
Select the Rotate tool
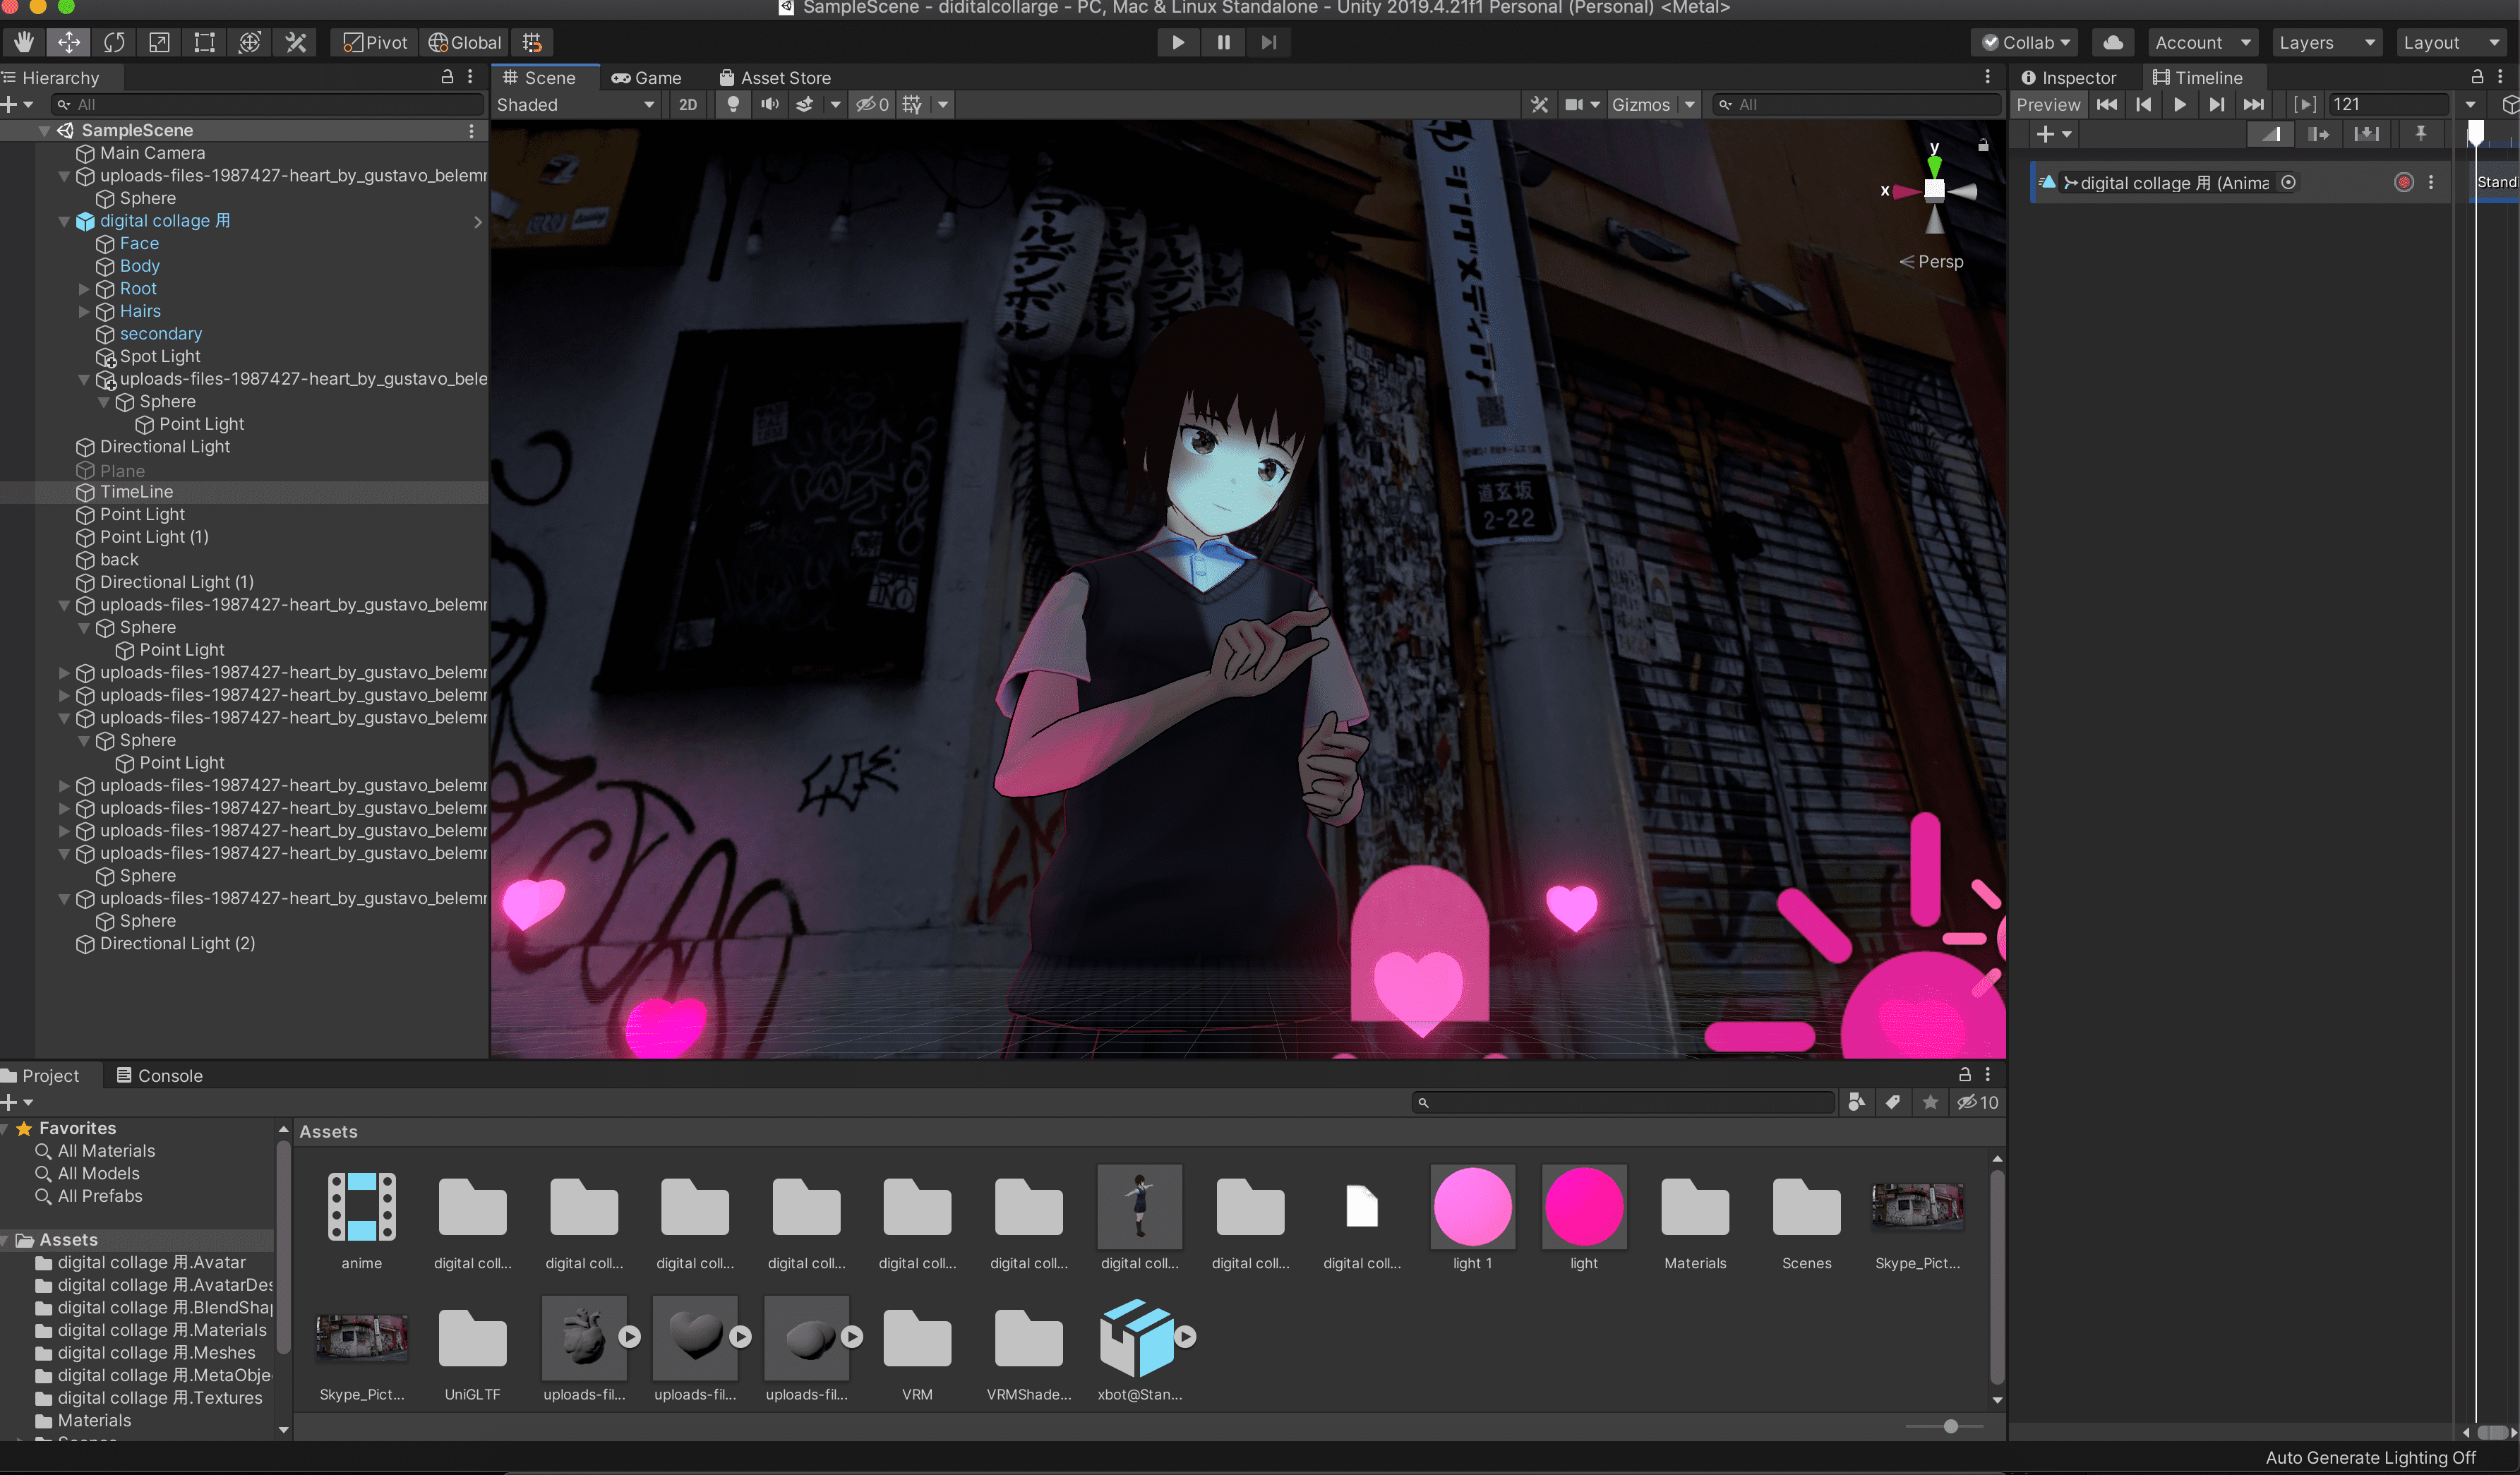click(x=114, y=42)
